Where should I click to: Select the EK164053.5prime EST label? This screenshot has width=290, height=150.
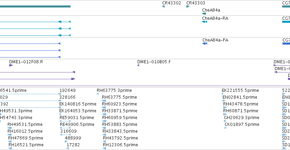78,111
